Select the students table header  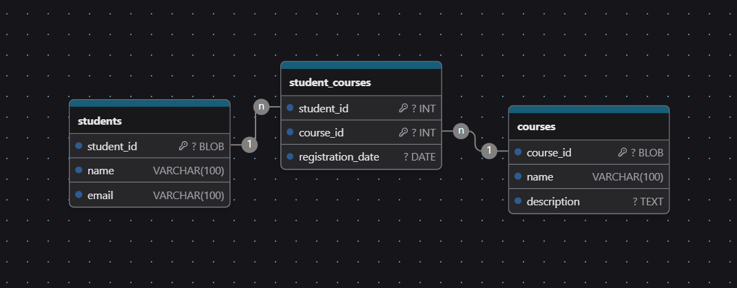pyautogui.click(x=149, y=121)
